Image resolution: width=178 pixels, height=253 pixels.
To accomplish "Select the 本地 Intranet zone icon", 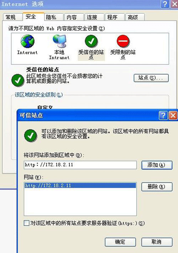I will pyautogui.click(x=59, y=41).
